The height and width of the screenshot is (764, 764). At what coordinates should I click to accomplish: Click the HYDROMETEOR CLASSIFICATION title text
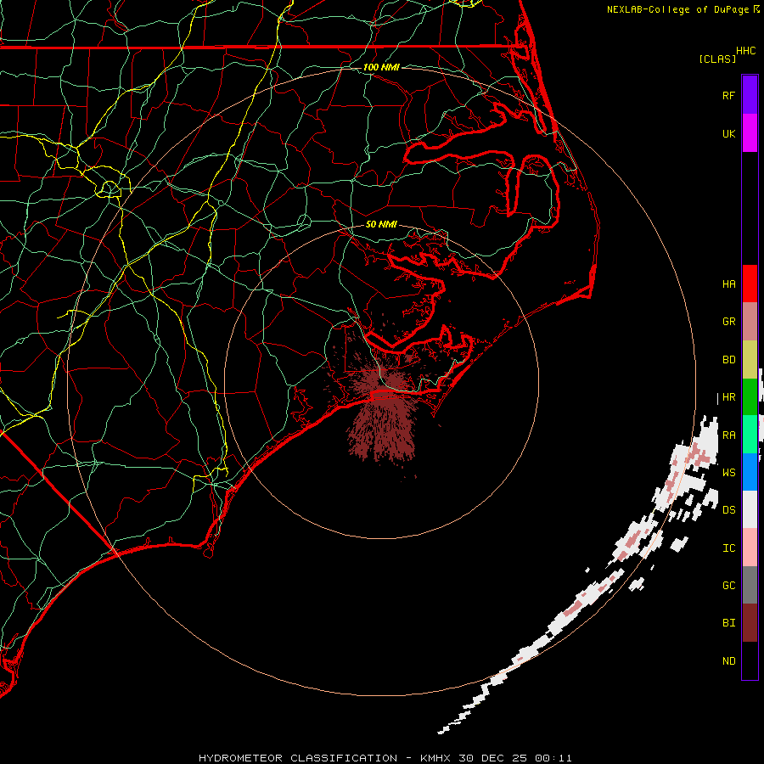coord(298,758)
